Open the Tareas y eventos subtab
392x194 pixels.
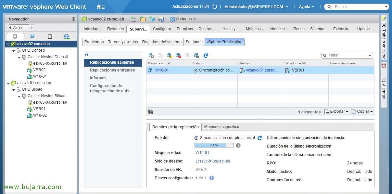[123, 42]
